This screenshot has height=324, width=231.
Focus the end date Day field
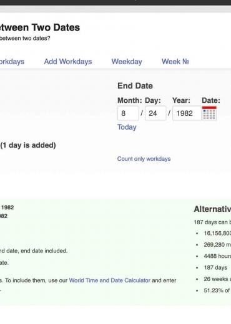[155, 113]
